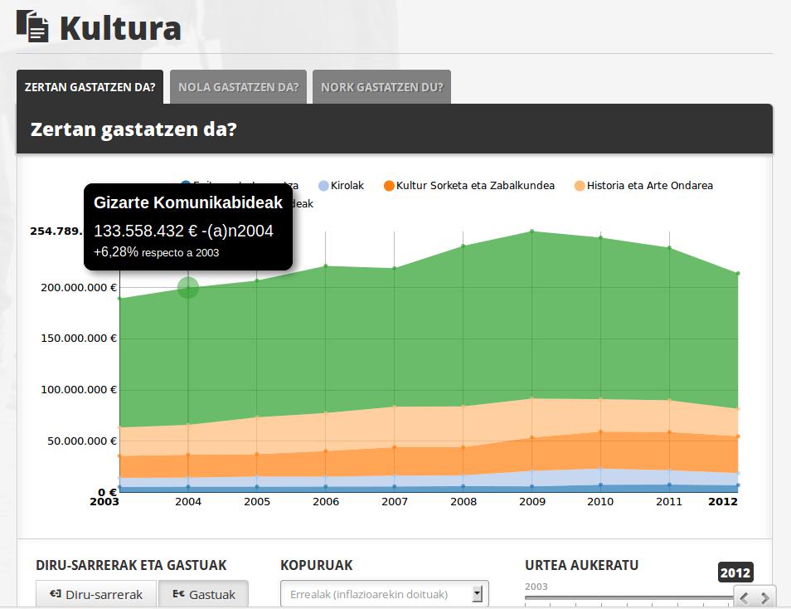Viewport: 791px width, 609px height.
Task: Click the Kopuruak dropdown arrow
Action: point(477,594)
